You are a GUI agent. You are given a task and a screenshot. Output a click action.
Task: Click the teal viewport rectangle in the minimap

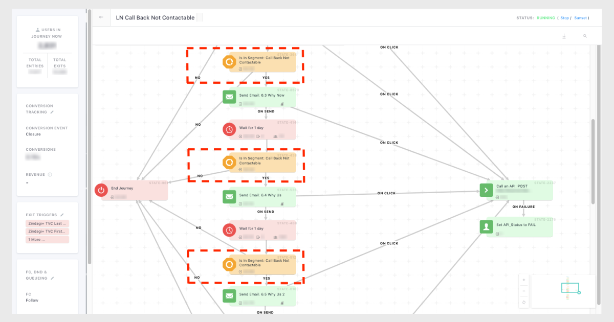570,287
